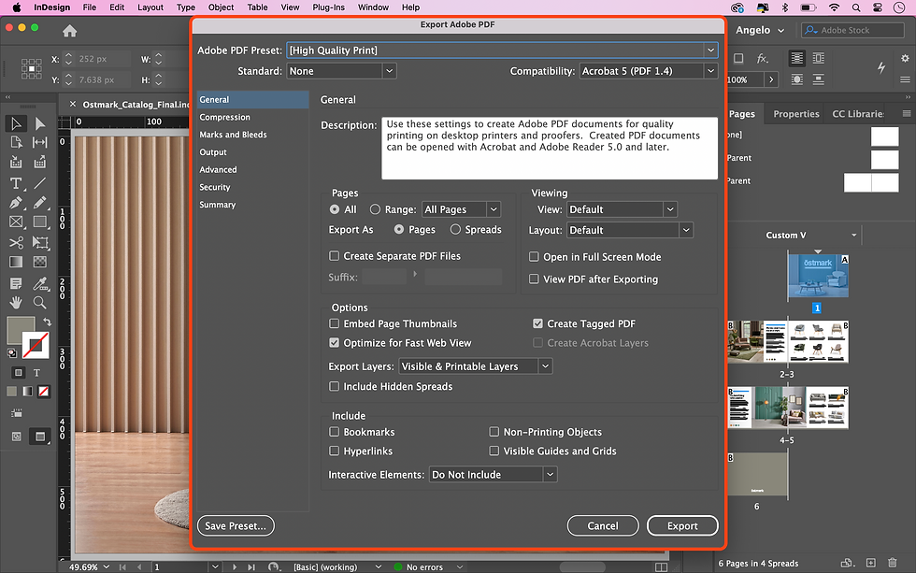The width and height of the screenshot is (916, 573).
Task: Select the Type tool
Action: pyautogui.click(x=16, y=183)
